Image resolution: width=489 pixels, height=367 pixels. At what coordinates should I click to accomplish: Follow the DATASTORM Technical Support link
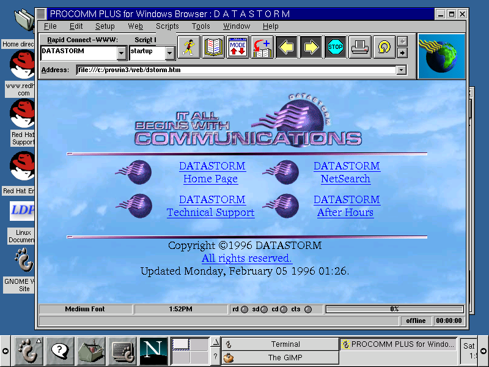click(x=211, y=206)
